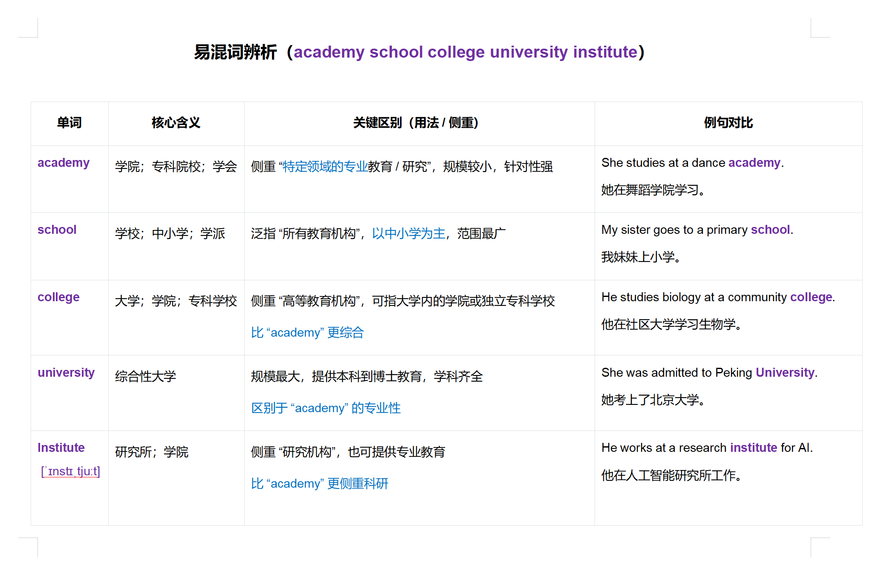
Task: Click the phonetic transcription under Institute
Action: (x=70, y=471)
